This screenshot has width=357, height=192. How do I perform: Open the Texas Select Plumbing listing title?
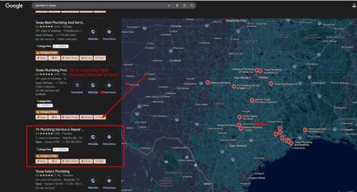[x=52, y=171]
